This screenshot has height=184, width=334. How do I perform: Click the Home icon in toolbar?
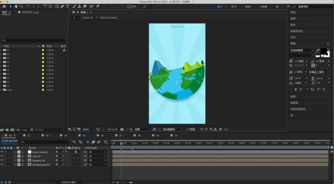pos(4,7)
